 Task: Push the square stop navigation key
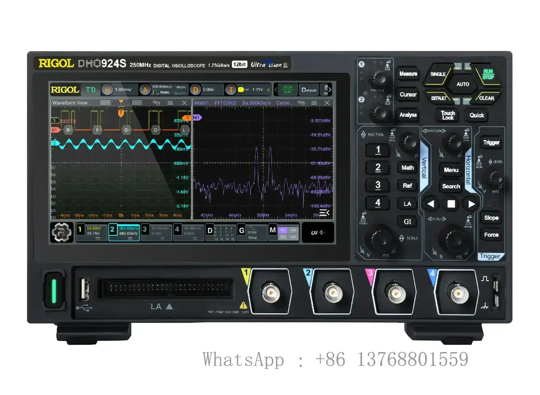451,204
